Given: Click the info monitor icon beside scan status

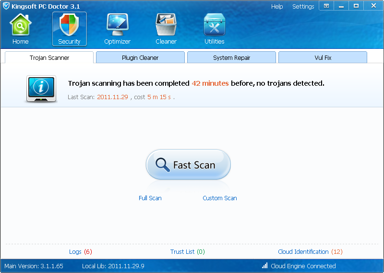Looking at the screenshot, I should (41, 89).
